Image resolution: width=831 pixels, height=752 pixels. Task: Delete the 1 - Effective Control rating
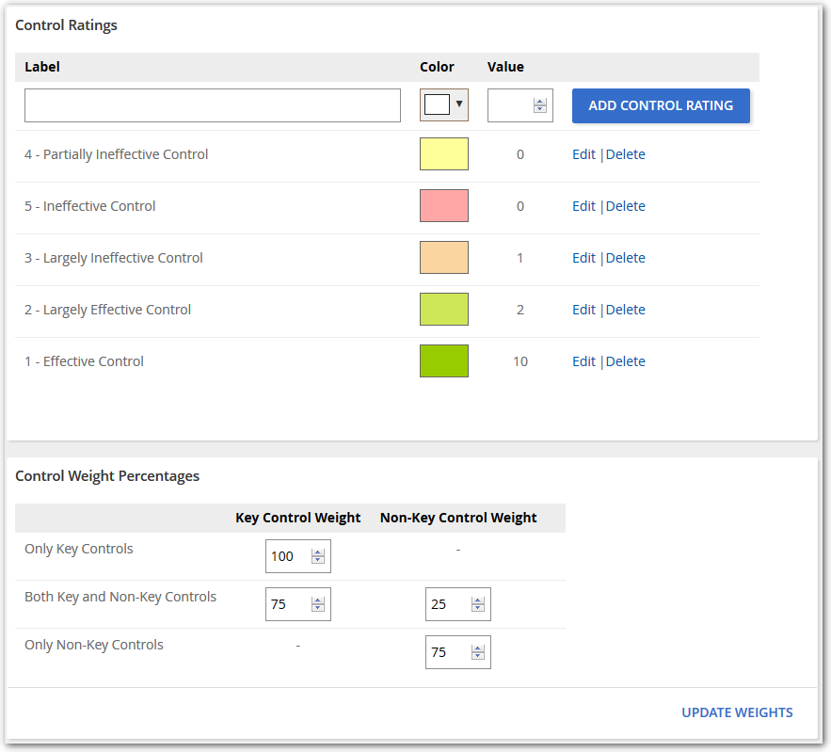point(625,361)
